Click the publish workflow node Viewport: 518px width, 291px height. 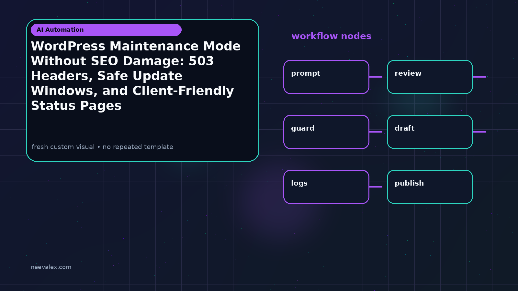tap(430, 187)
